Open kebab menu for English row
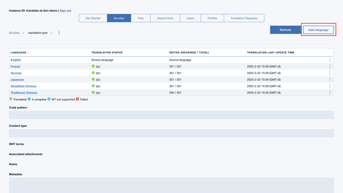The height and width of the screenshot is (193, 343). 330,60
